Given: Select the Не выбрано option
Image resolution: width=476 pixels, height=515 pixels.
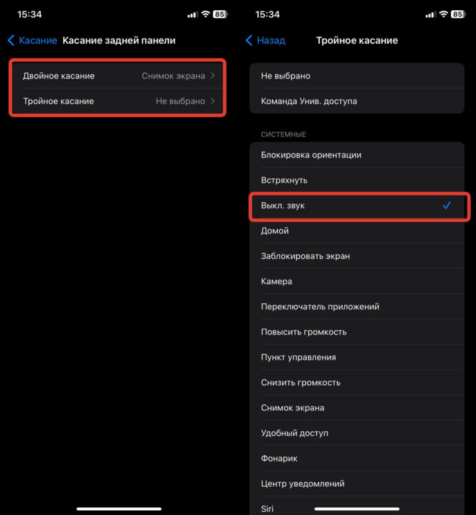Looking at the screenshot, I should [x=356, y=76].
